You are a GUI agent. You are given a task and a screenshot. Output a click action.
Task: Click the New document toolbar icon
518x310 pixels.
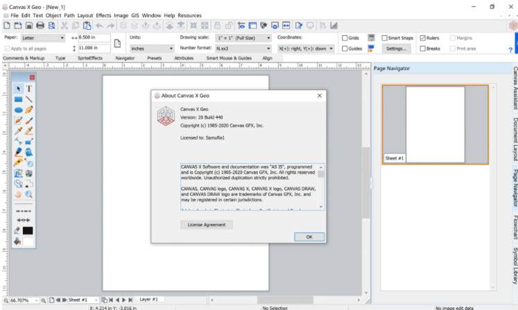tap(7, 26)
